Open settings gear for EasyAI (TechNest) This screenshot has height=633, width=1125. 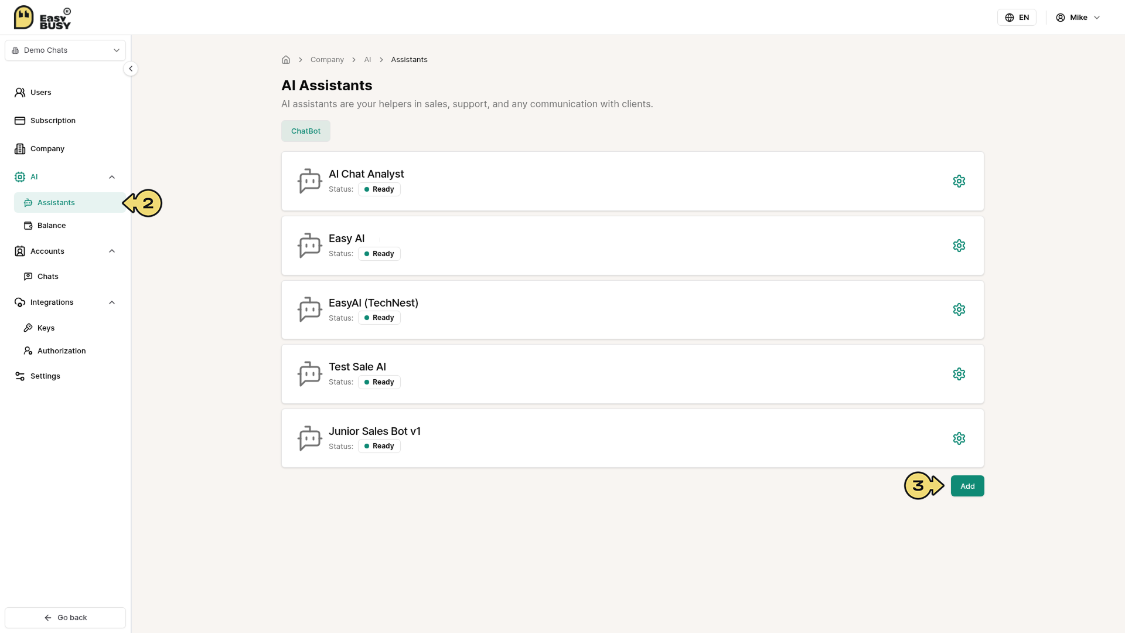[959, 309]
